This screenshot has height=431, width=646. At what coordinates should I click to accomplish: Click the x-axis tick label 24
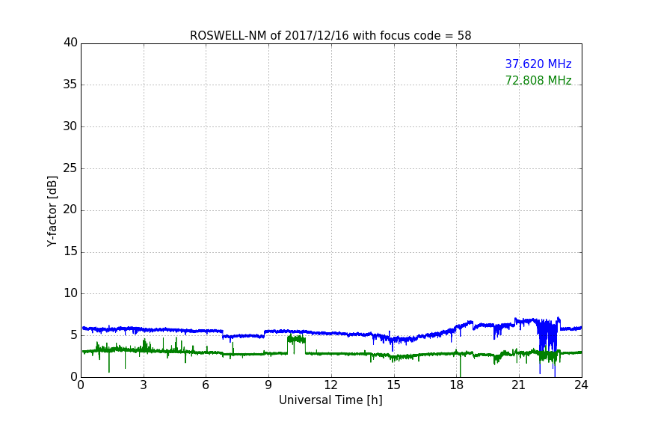[581, 385]
